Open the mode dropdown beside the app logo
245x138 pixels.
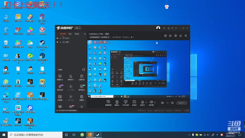click(x=78, y=28)
